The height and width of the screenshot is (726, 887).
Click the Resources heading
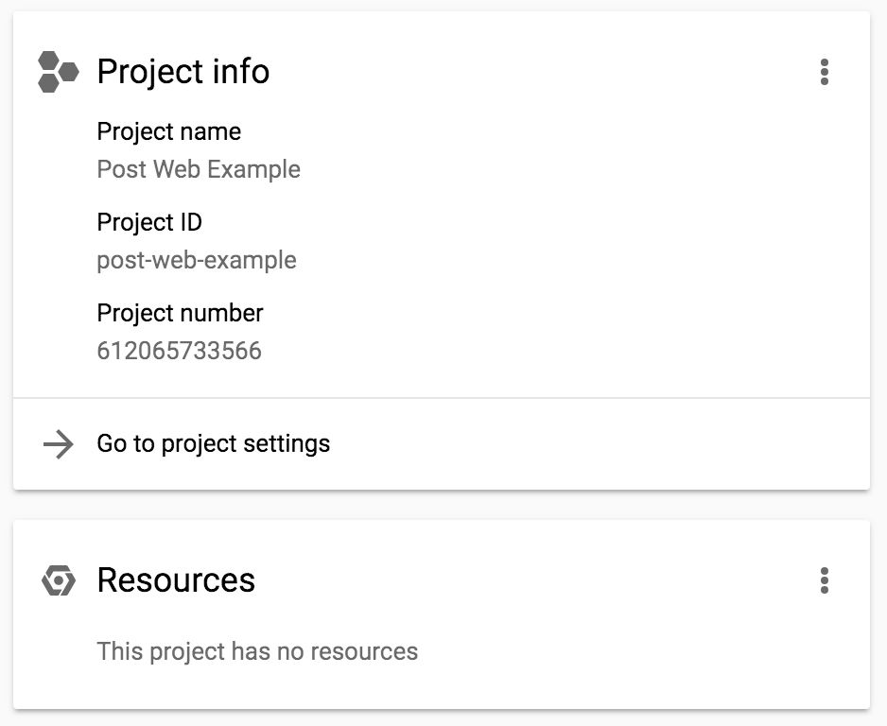[176, 579]
